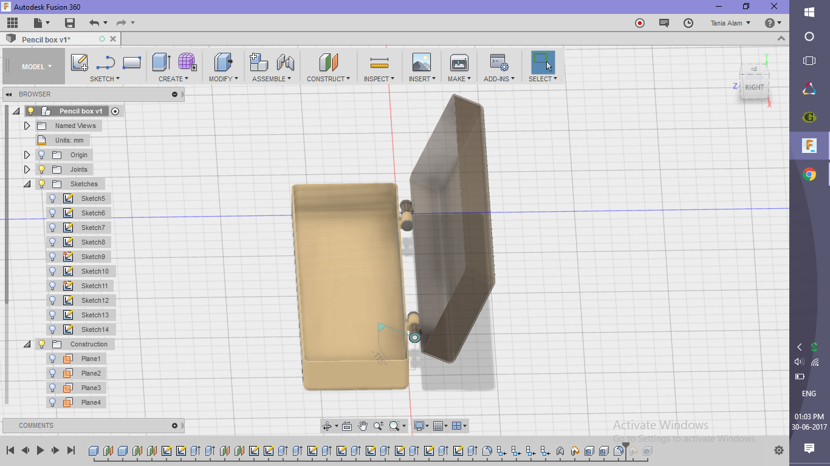Play the timeline
Viewport: 830px width, 466px height.
(x=41, y=450)
